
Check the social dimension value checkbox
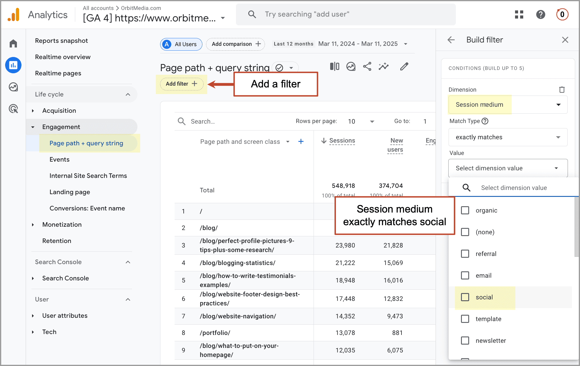point(465,297)
